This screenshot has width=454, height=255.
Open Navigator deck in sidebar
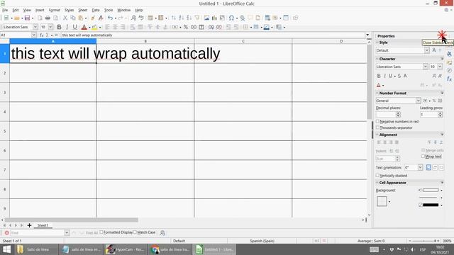pyautogui.click(x=449, y=71)
